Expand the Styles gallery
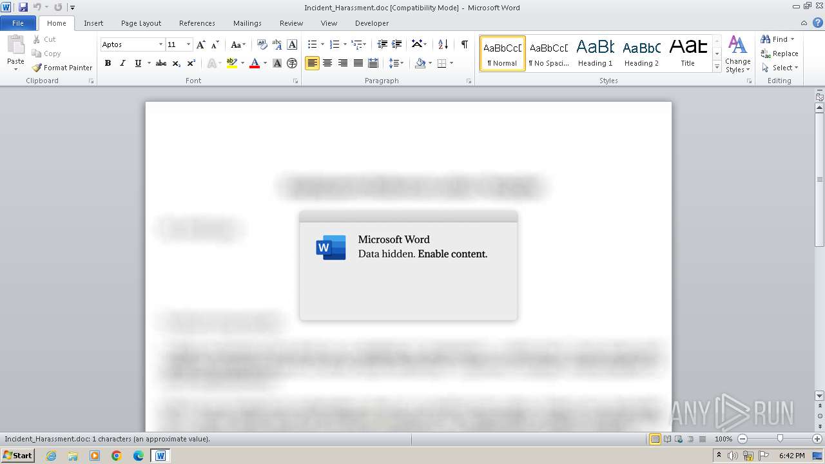Viewport: 825px width, 464px height. pyautogui.click(x=717, y=67)
